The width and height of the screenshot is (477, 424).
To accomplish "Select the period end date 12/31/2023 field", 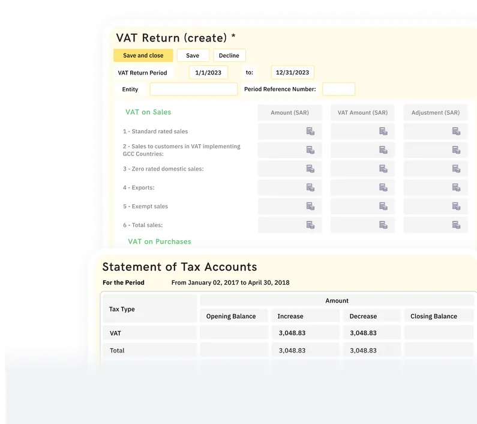I will point(292,73).
